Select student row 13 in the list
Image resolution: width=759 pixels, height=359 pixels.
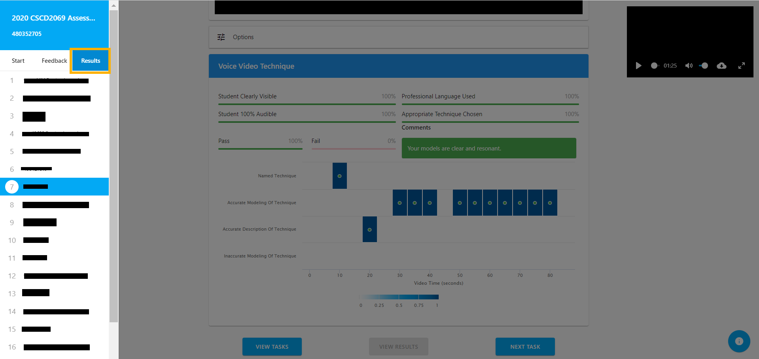54,294
